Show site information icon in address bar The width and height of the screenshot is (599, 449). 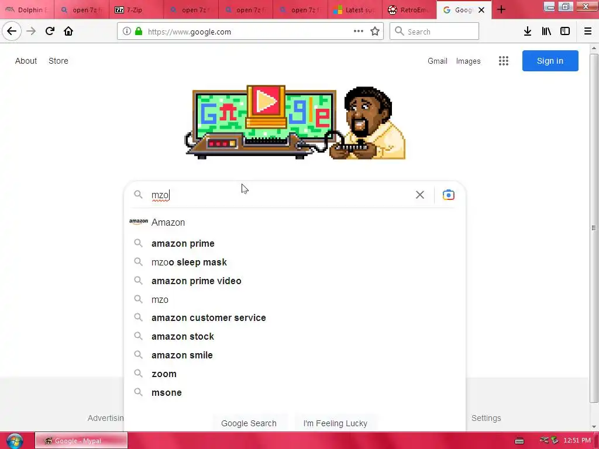point(127,32)
